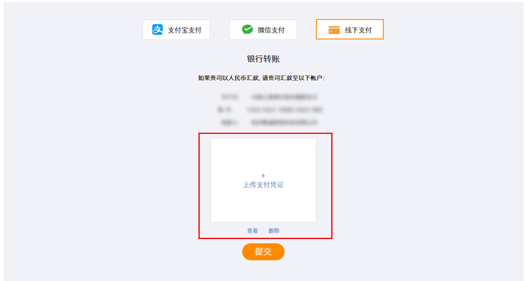This screenshot has width=527, height=281.
Task: Submit with the orange 提交 button
Action: (x=263, y=252)
